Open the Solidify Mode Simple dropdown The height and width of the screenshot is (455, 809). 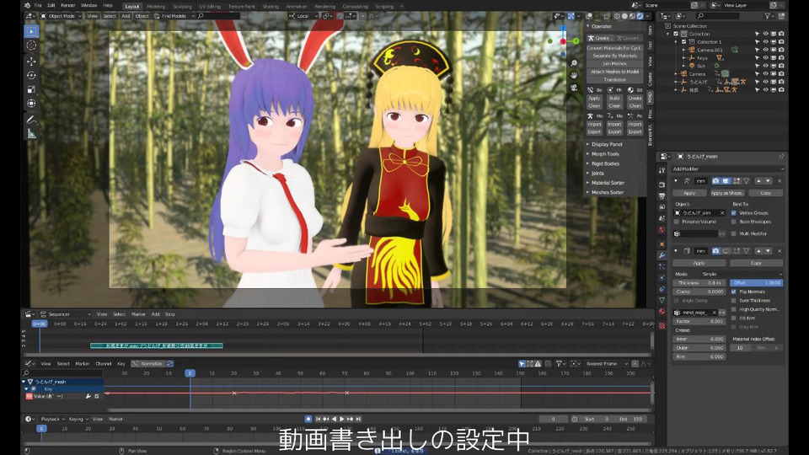tap(742, 274)
